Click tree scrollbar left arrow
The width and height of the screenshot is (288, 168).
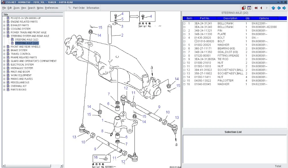(x=4, y=166)
